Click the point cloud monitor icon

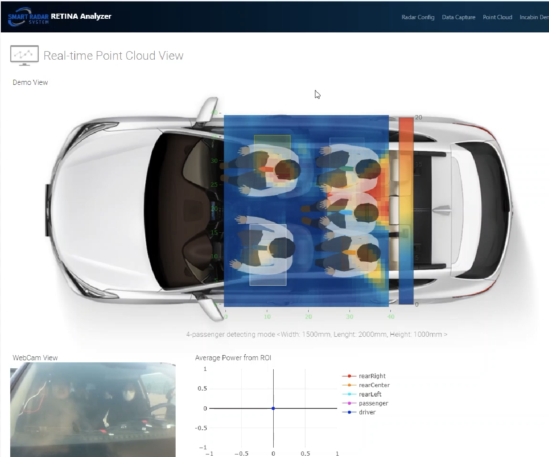coord(24,55)
